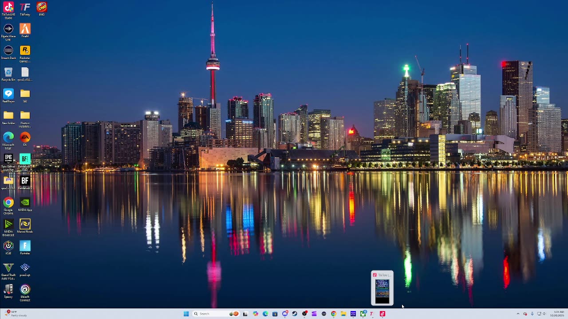Select the Speccy desktop shortcut
Image resolution: width=568 pixels, height=319 pixels.
coord(8,291)
